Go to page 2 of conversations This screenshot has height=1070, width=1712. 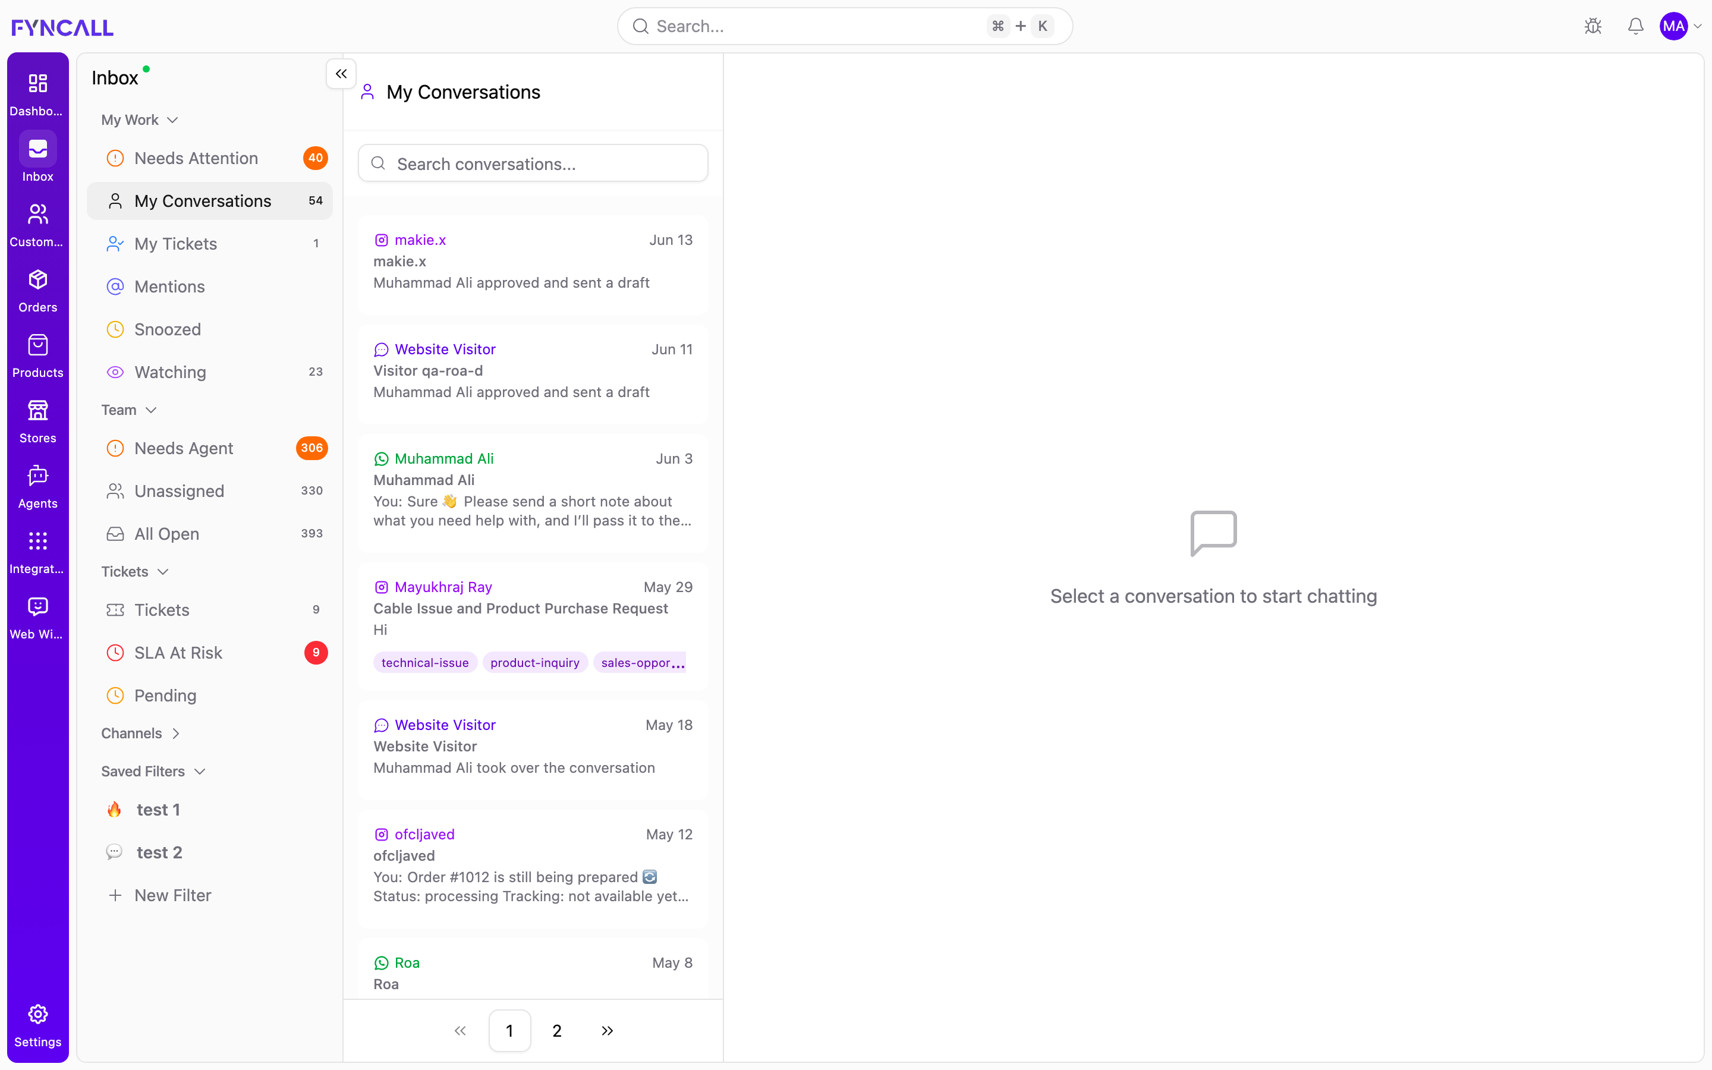point(557,1031)
